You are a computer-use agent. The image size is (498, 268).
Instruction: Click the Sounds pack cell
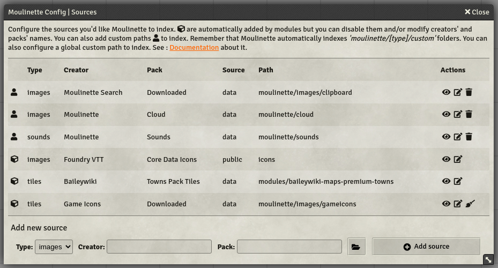coord(159,137)
